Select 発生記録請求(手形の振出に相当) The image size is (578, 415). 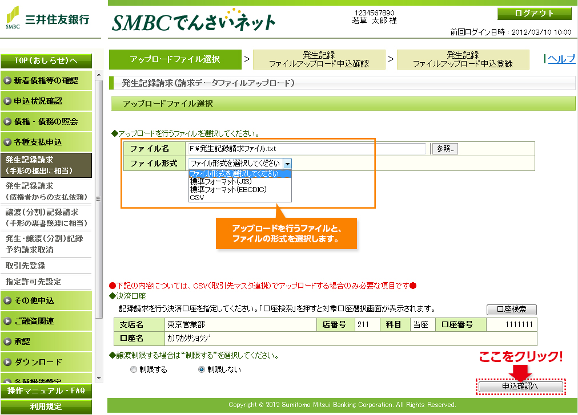(x=46, y=165)
